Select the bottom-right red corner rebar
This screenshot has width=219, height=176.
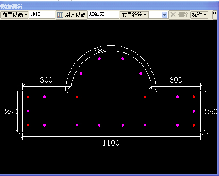tap(193, 125)
